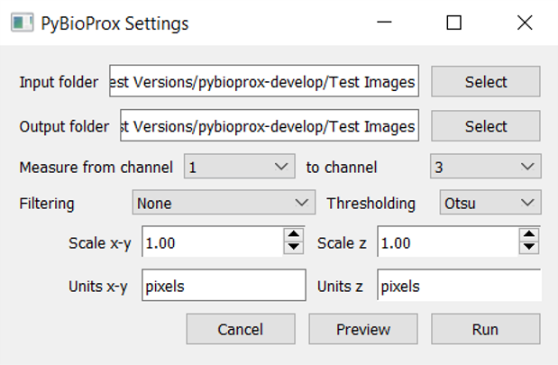Image resolution: width=558 pixels, height=365 pixels.
Task: Click the Units z text field
Action: [458, 287]
